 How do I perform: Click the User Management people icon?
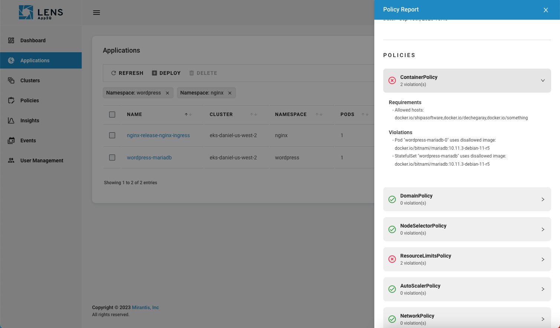[11, 160]
